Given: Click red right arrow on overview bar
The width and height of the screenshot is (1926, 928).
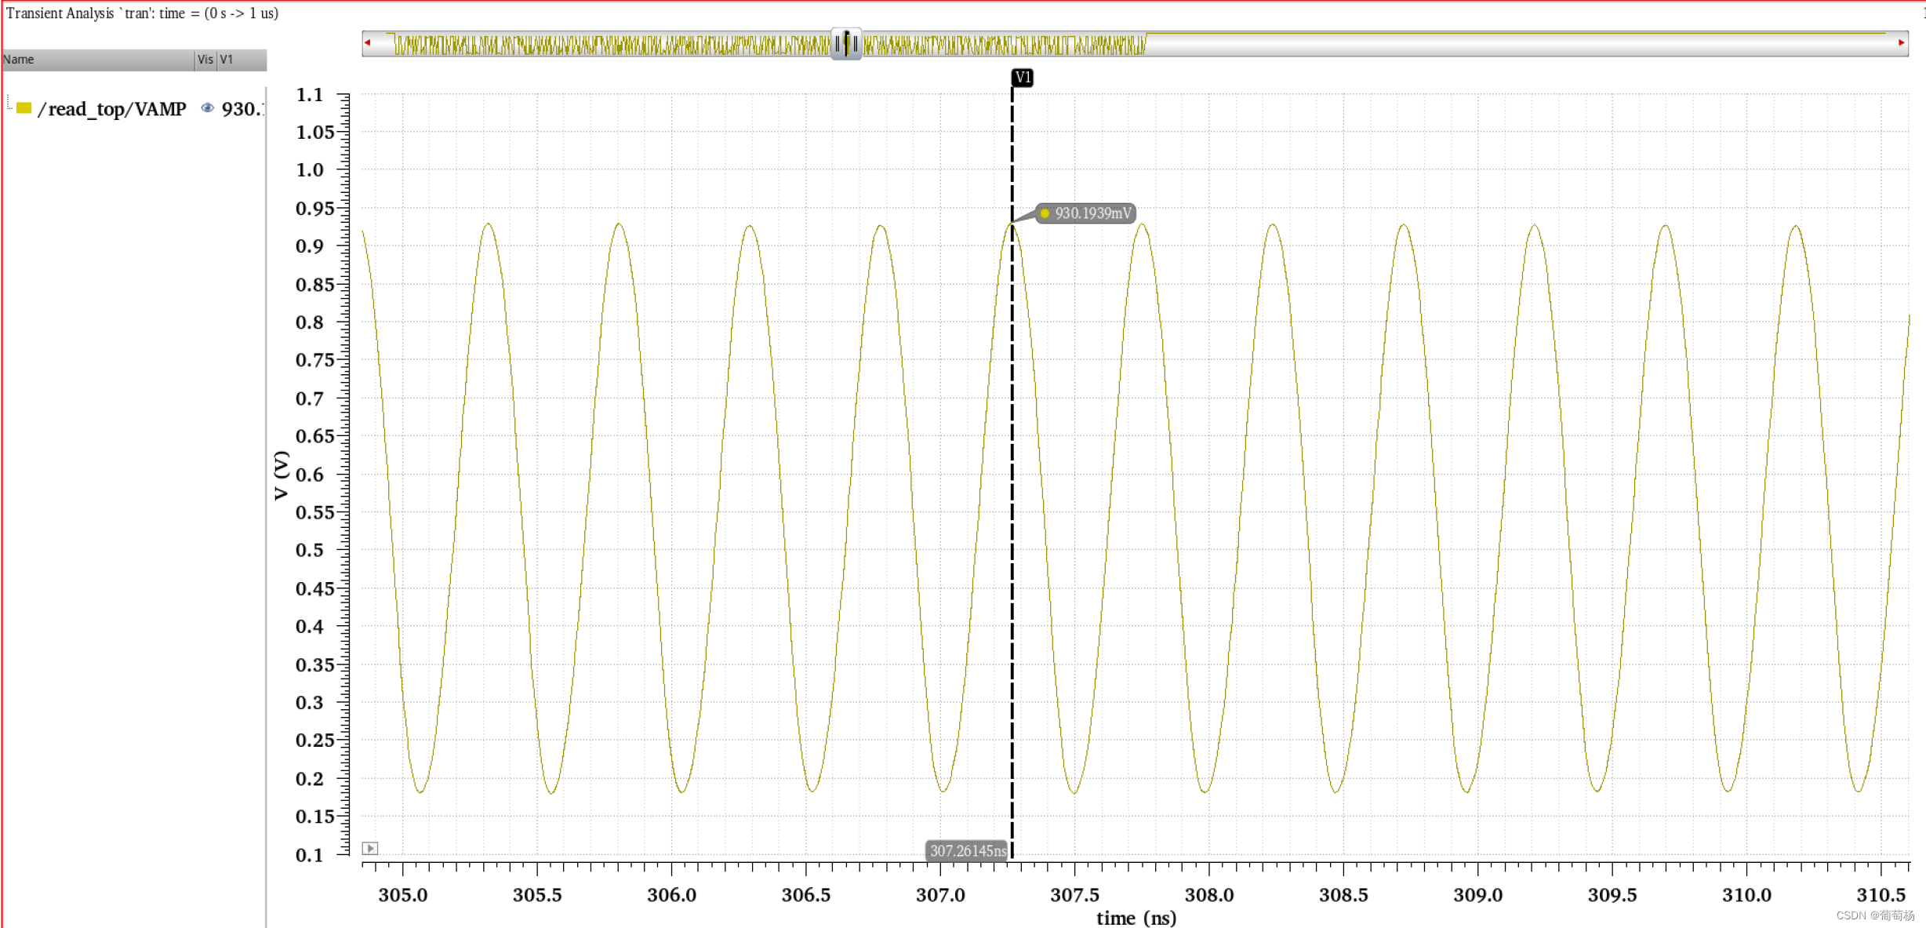Looking at the screenshot, I should [x=1901, y=43].
